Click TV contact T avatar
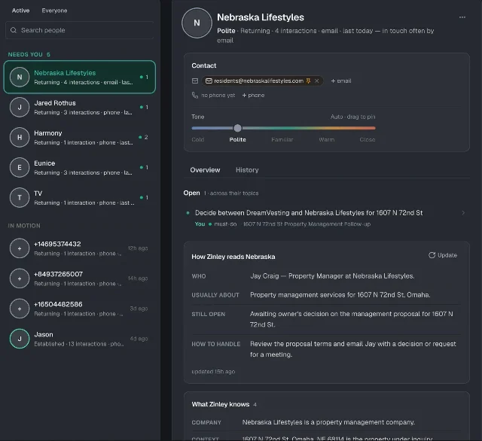Screen dimensions: 482x441 coord(20,197)
